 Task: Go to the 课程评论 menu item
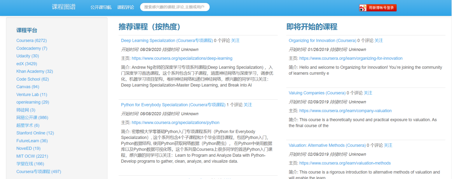click(x=126, y=8)
